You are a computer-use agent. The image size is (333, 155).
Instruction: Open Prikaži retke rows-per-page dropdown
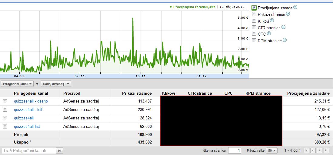[271, 150]
